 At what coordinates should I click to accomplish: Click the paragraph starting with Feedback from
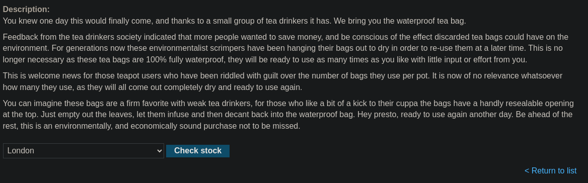coord(285,48)
